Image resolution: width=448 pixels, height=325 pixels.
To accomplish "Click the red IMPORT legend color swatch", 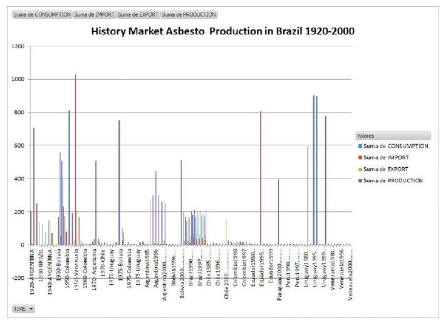I will [x=359, y=157].
